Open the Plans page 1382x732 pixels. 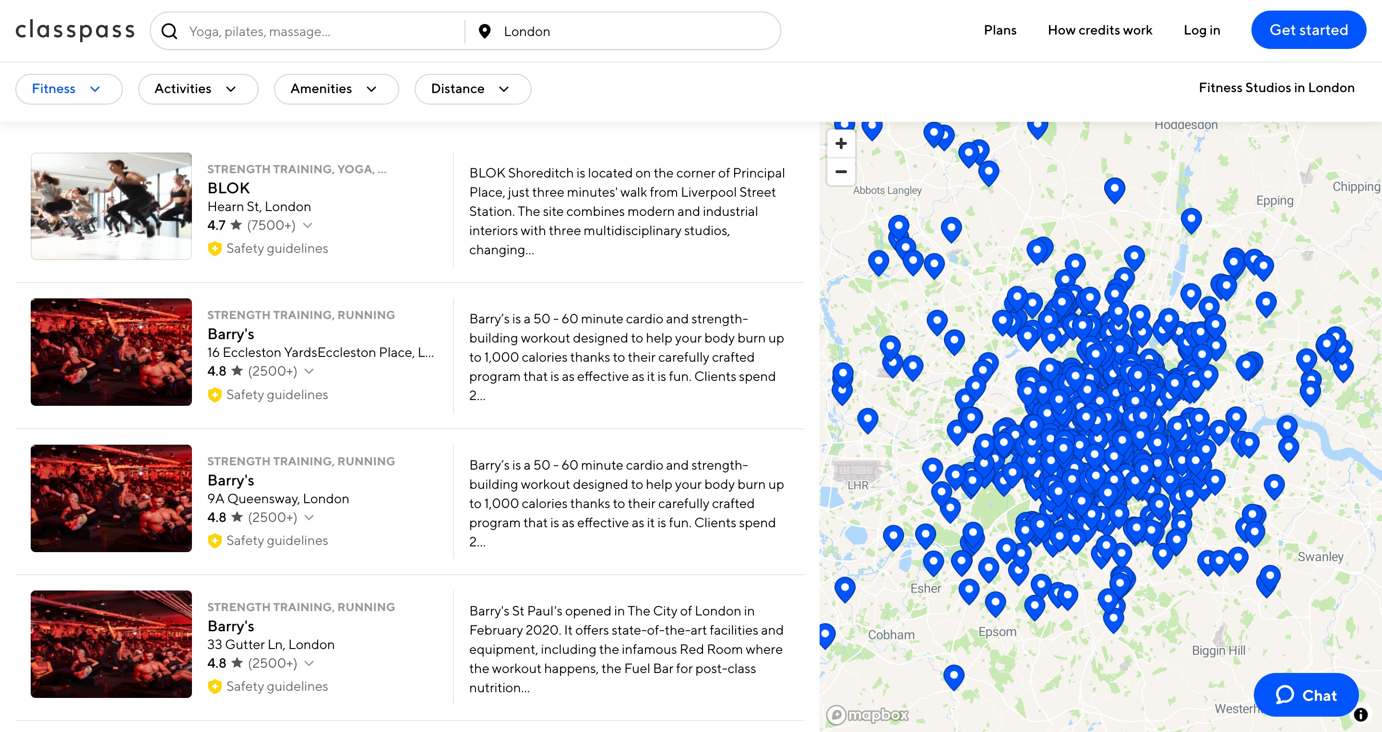tap(1000, 30)
